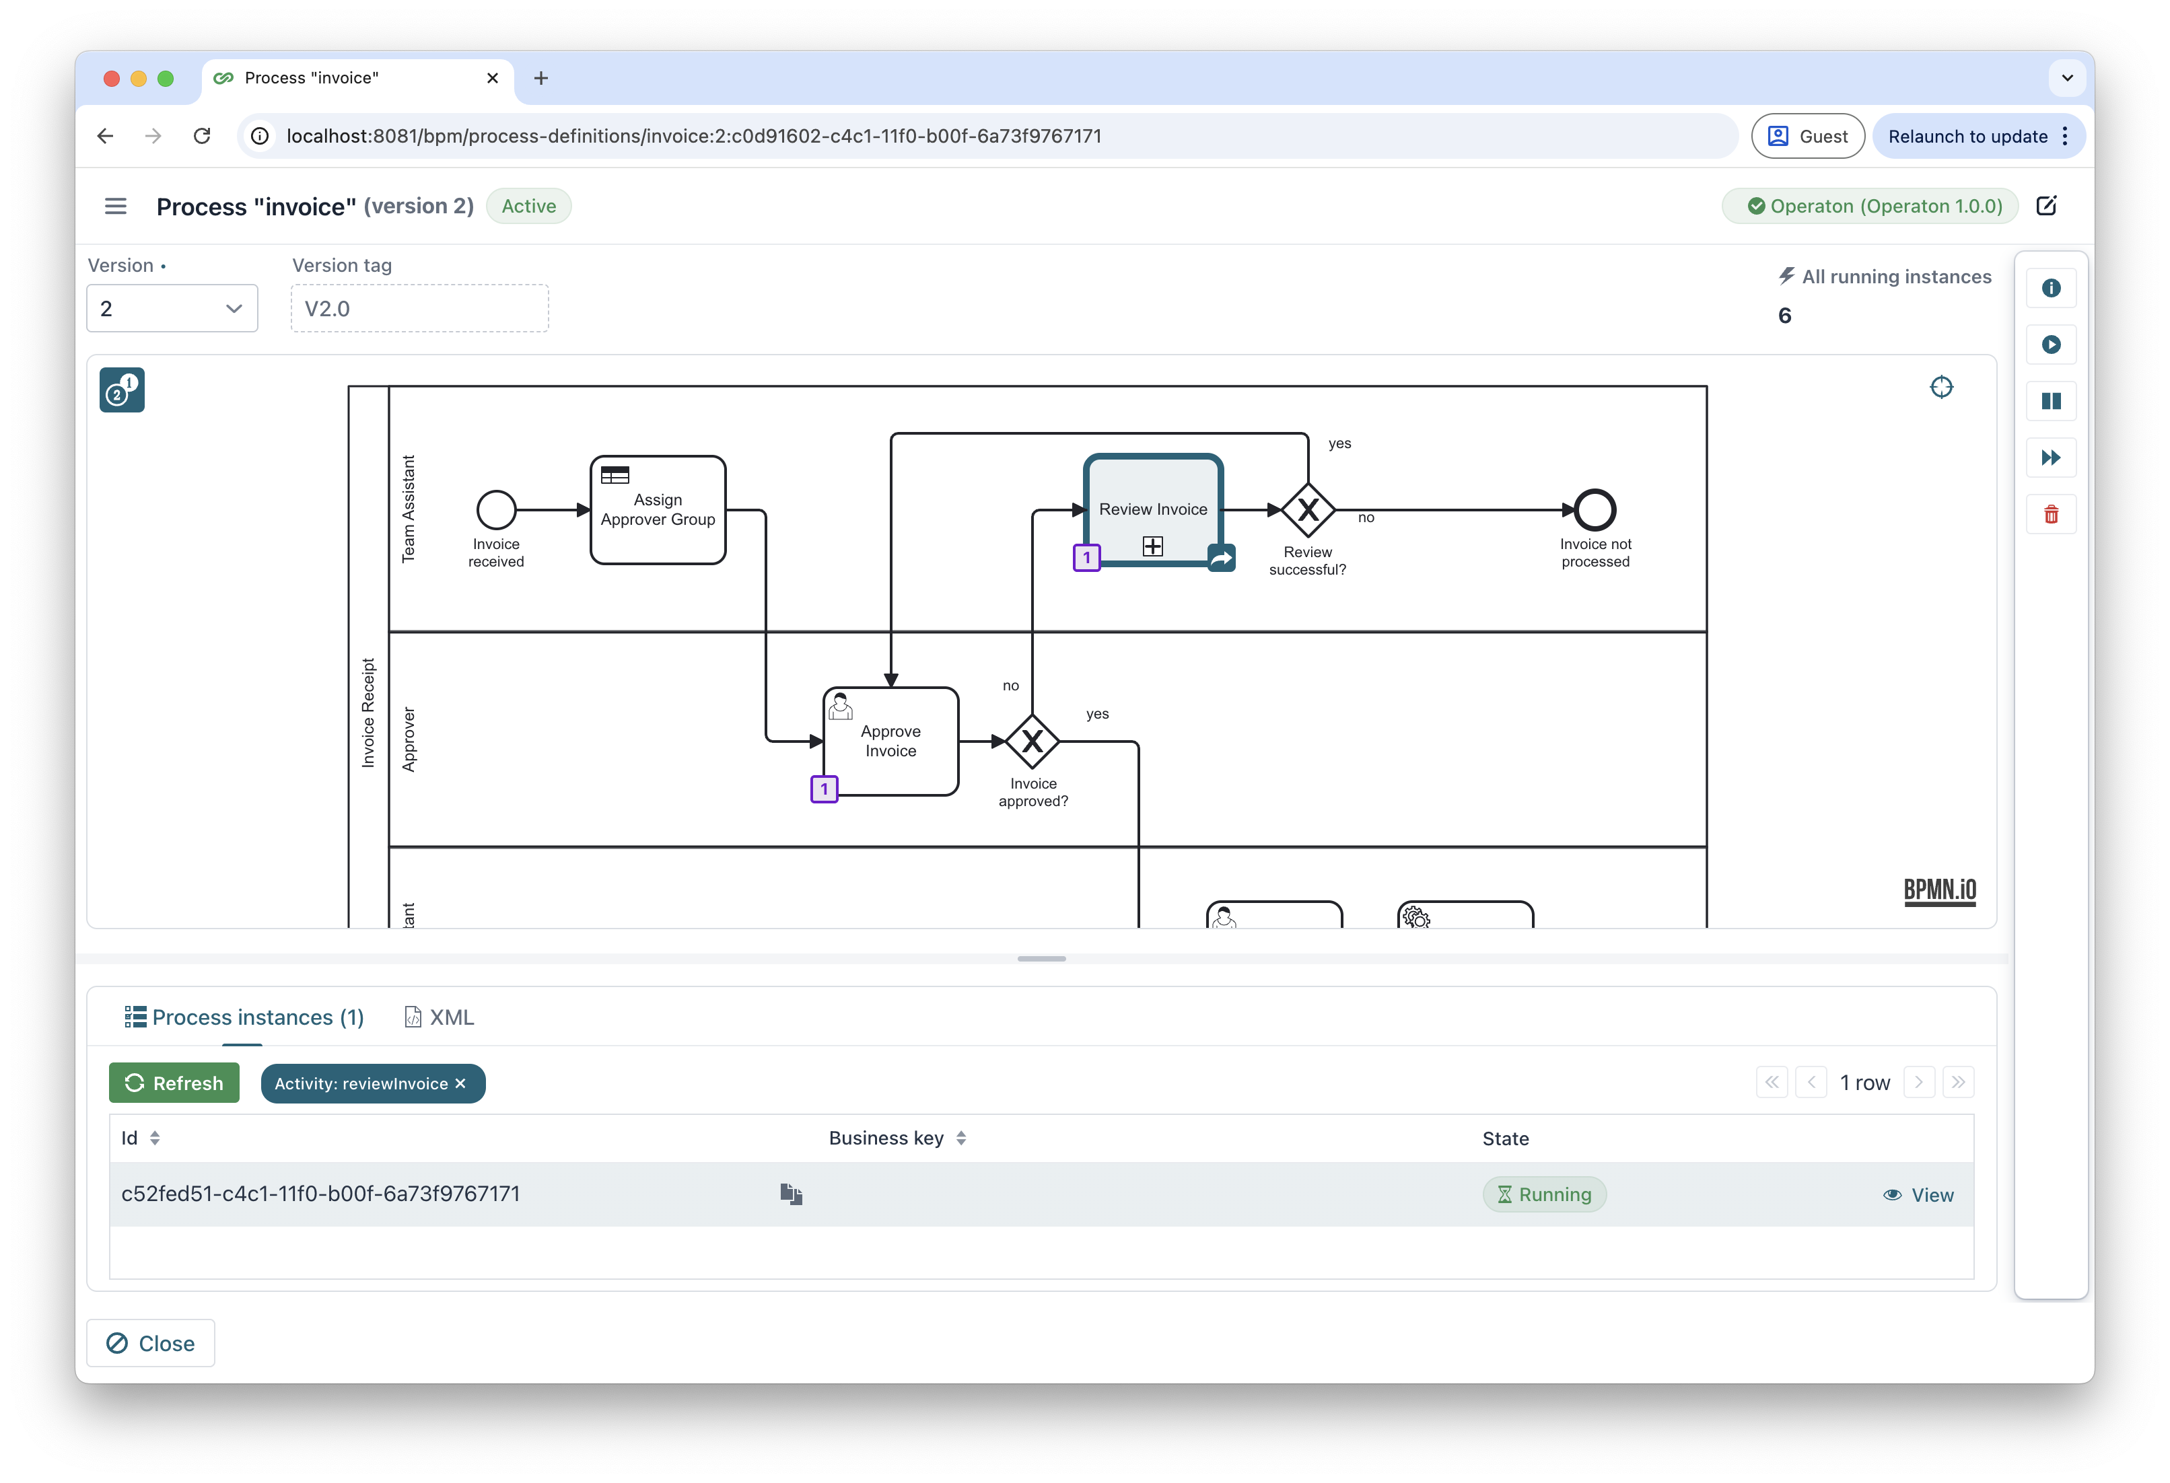Click the crosshair reset-view icon on diagram
Image resolution: width=2170 pixels, height=1483 pixels.
tap(1943, 386)
